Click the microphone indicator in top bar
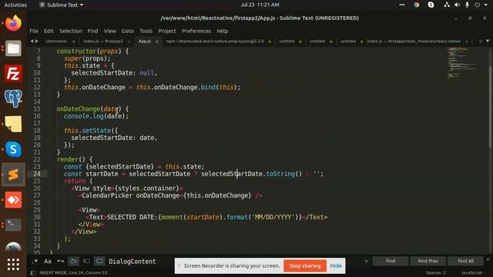Image resolution: width=493 pixels, height=277 pixels. point(468,5)
